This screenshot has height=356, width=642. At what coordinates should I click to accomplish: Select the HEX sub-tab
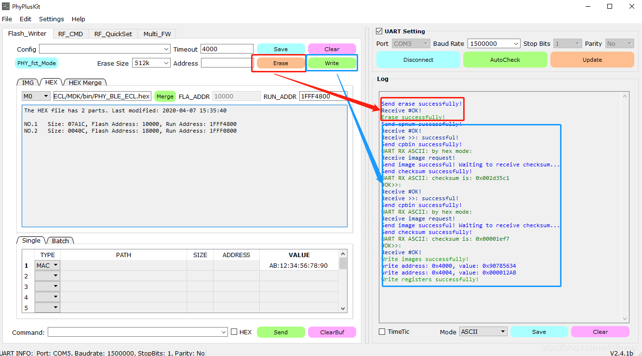click(51, 82)
